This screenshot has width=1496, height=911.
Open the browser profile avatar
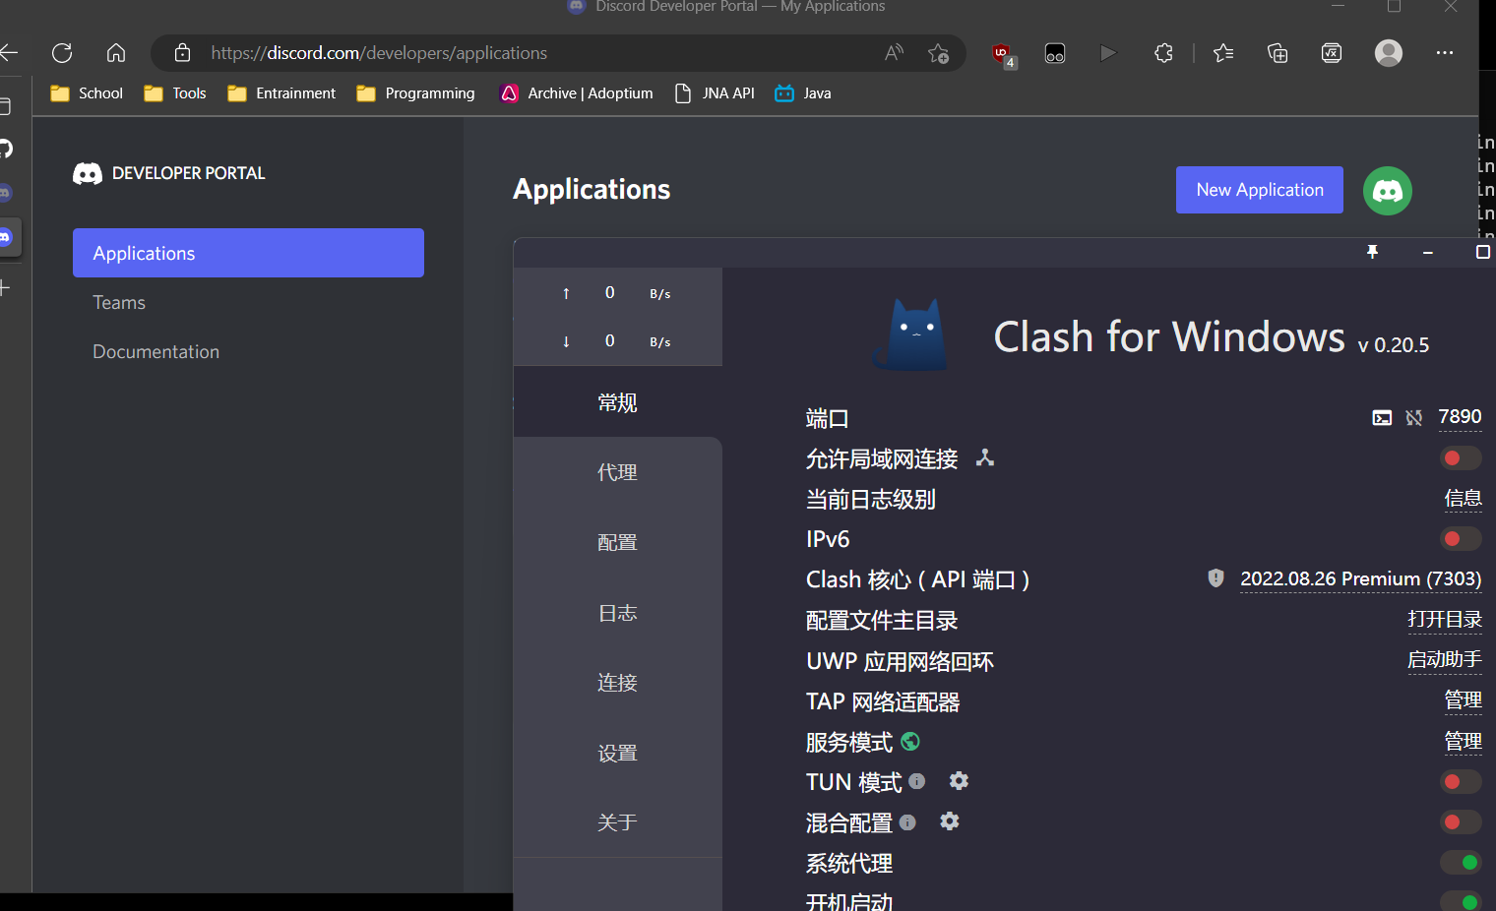click(x=1389, y=53)
